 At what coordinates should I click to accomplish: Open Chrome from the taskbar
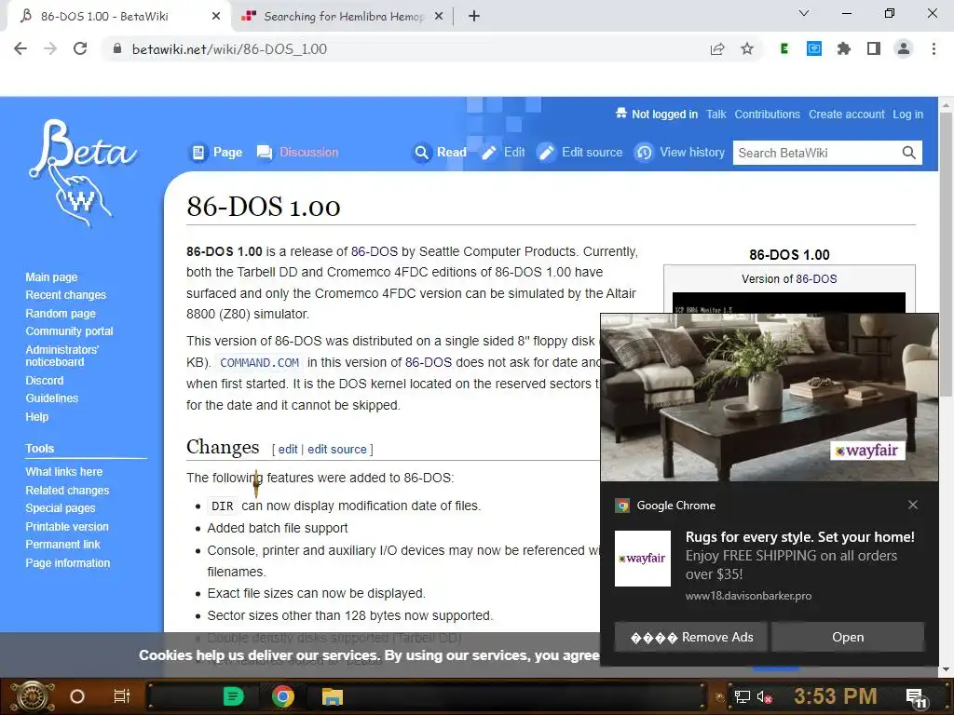pyautogui.click(x=283, y=696)
